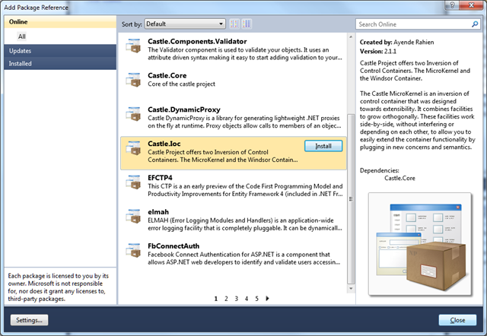Click the scrollbar down arrow

pyautogui.click(x=351, y=288)
